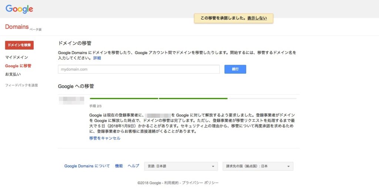Dismiss notification via 表示しない
The image size is (379, 195).
[257, 19]
